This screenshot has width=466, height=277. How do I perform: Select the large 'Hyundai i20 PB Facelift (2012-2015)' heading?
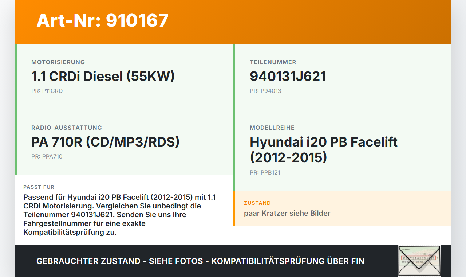click(x=324, y=150)
